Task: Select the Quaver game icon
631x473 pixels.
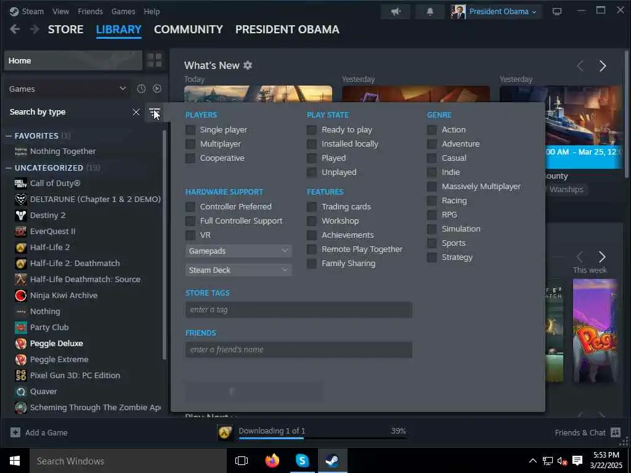Action: pyautogui.click(x=21, y=392)
